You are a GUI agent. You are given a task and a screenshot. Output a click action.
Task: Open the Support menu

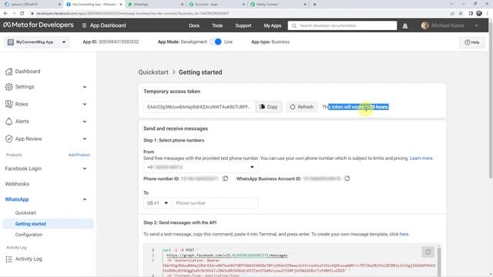[243, 25]
